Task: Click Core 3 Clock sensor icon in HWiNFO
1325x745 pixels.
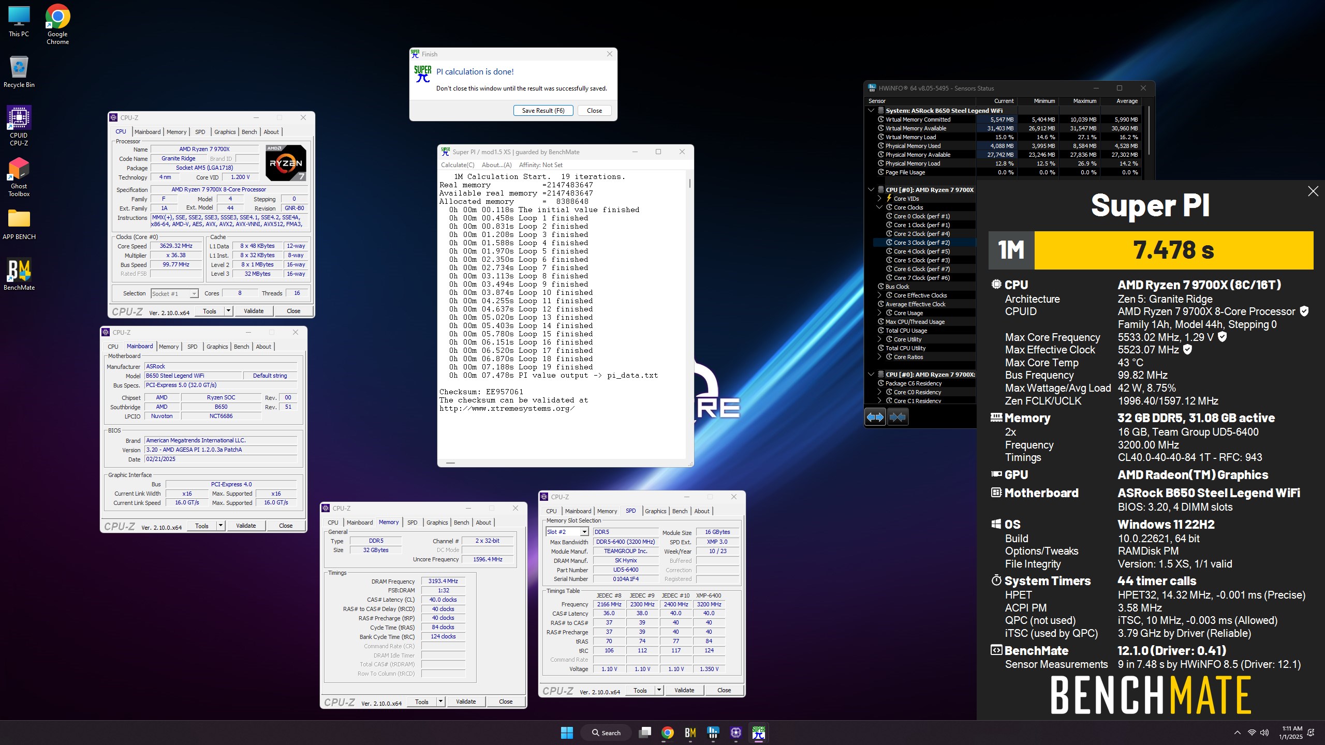Action: click(x=889, y=243)
